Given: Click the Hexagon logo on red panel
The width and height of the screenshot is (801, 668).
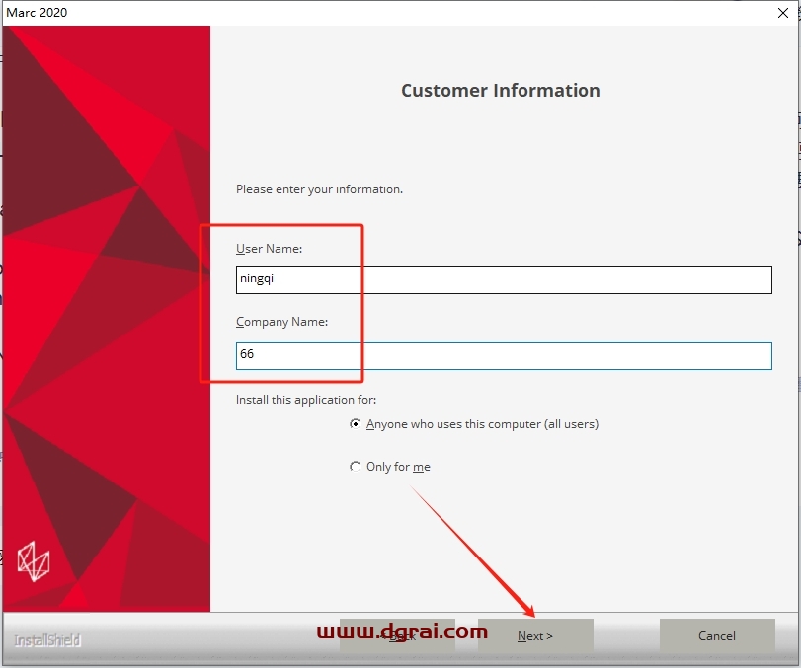Looking at the screenshot, I should 34,561.
